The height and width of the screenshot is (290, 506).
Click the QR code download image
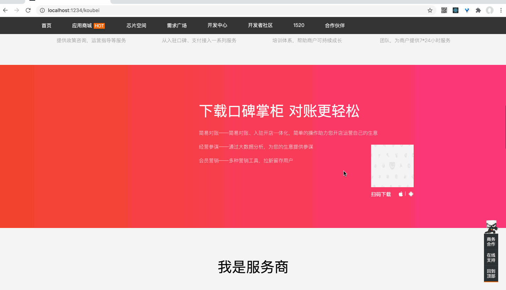click(392, 166)
